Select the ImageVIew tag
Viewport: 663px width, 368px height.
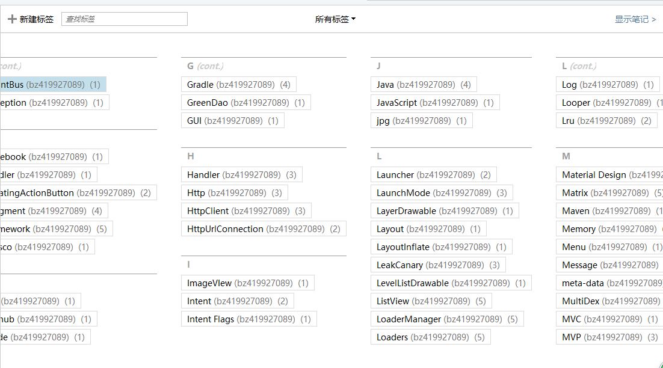(247, 283)
